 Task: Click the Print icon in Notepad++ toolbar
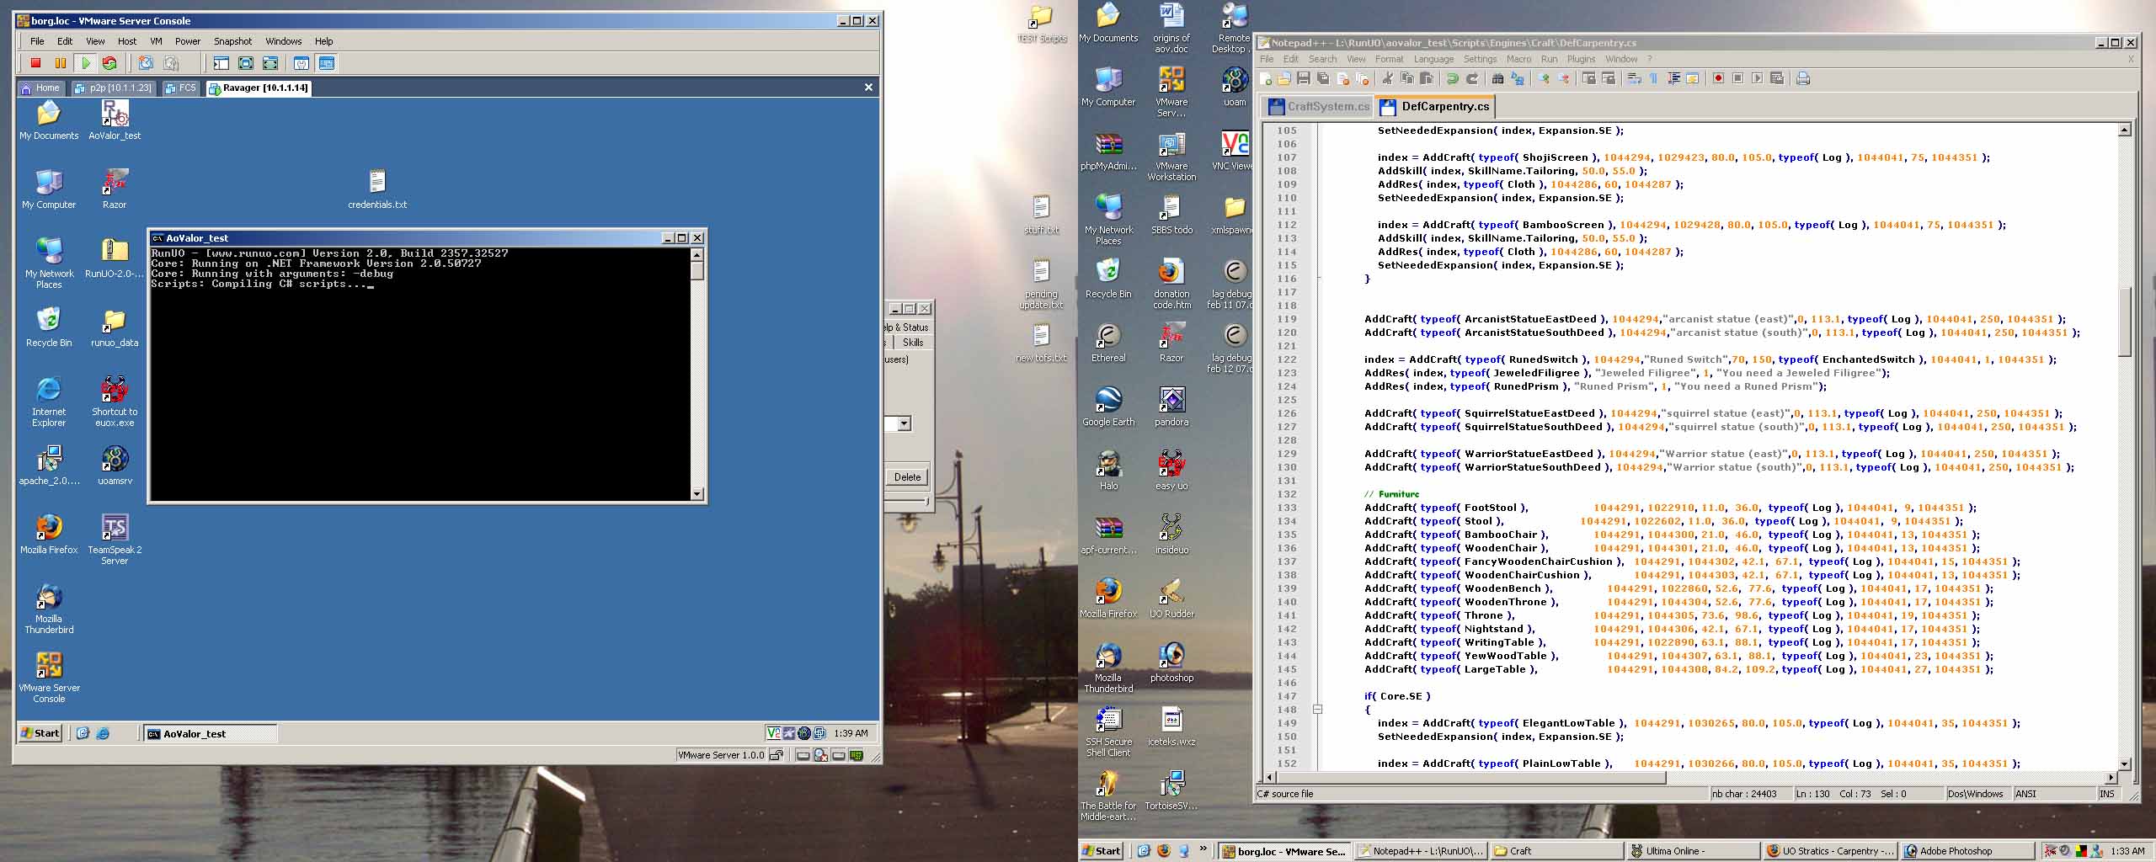click(x=1803, y=78)
